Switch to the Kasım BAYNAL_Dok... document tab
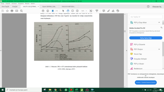This screenshot has width=164, height=92. coord(49,6)
